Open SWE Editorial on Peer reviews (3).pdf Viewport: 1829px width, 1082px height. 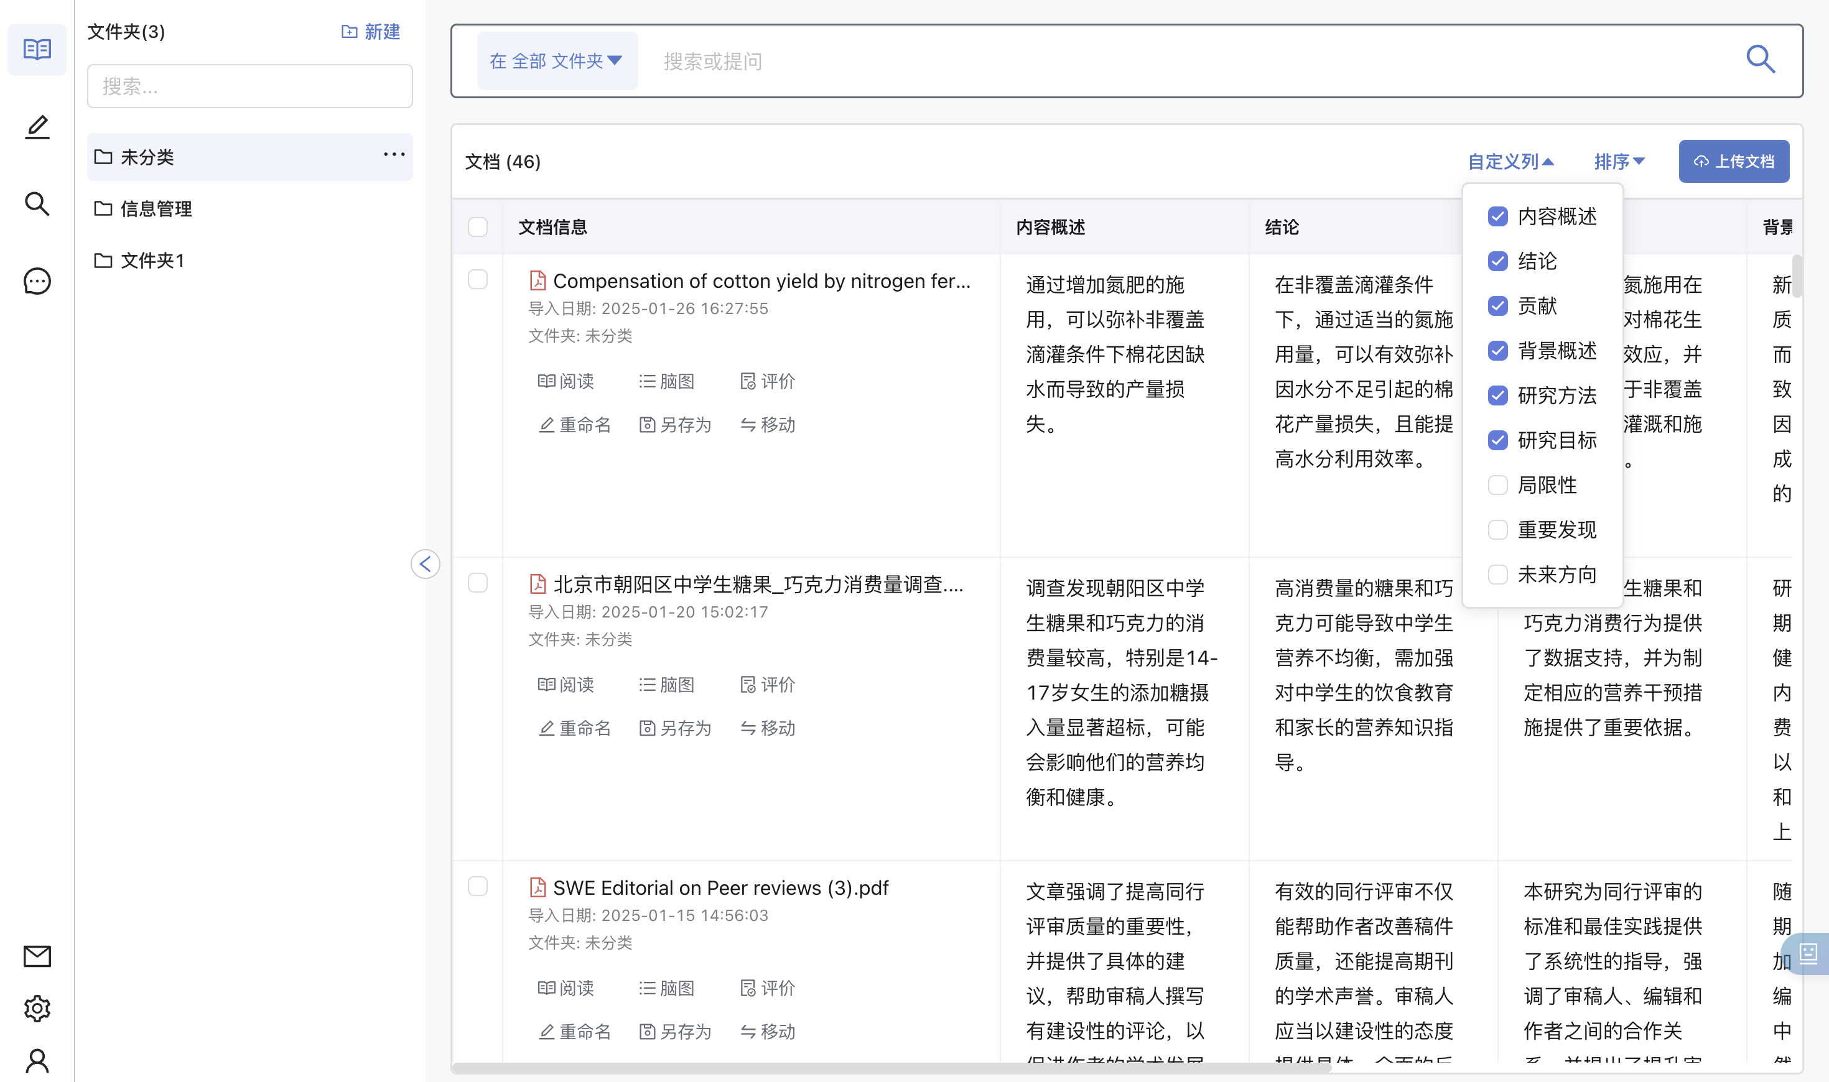click(x=720, y=887)
